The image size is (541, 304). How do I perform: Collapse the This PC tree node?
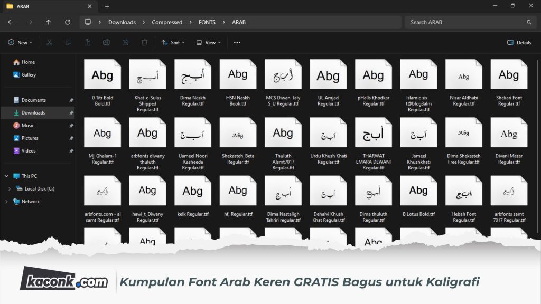click(6, 176)
